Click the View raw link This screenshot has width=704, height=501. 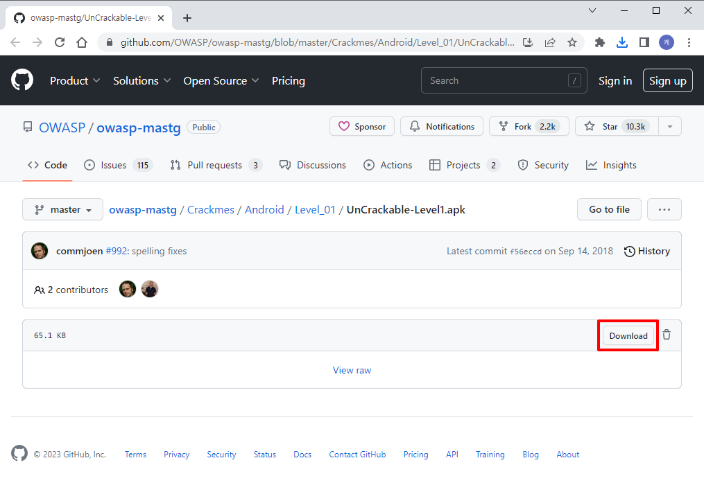point(352,370)
